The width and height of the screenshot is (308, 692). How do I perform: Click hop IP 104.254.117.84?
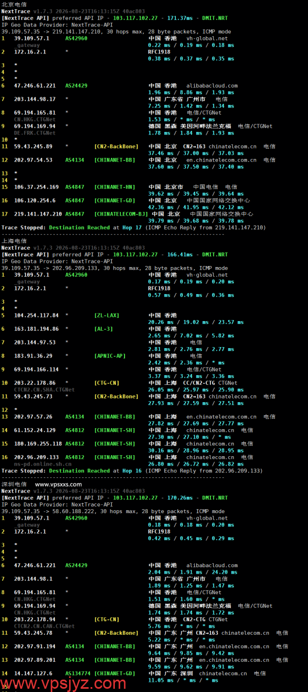(x=36, y=315)
